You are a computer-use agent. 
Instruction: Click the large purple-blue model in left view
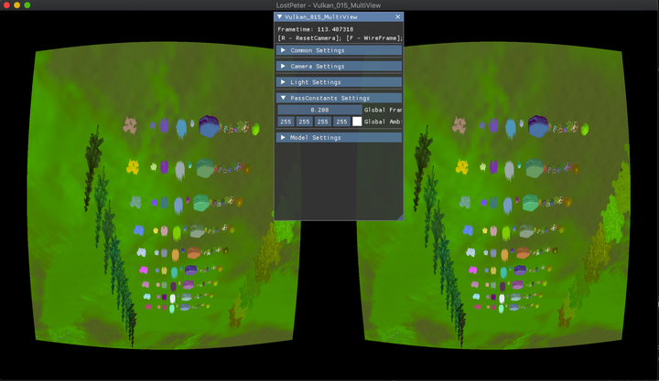point(209,126)
